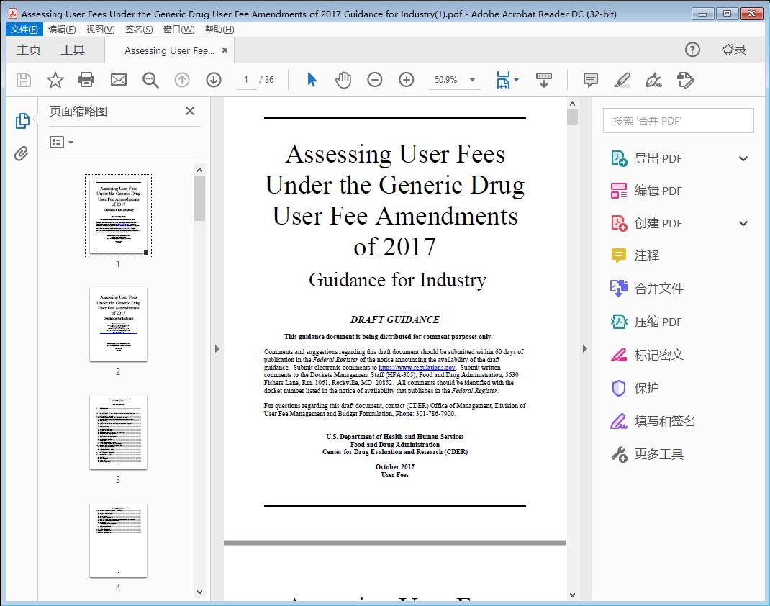Add a sticky note comment
This screenshot has width=770, height=606.
point(589,80)
